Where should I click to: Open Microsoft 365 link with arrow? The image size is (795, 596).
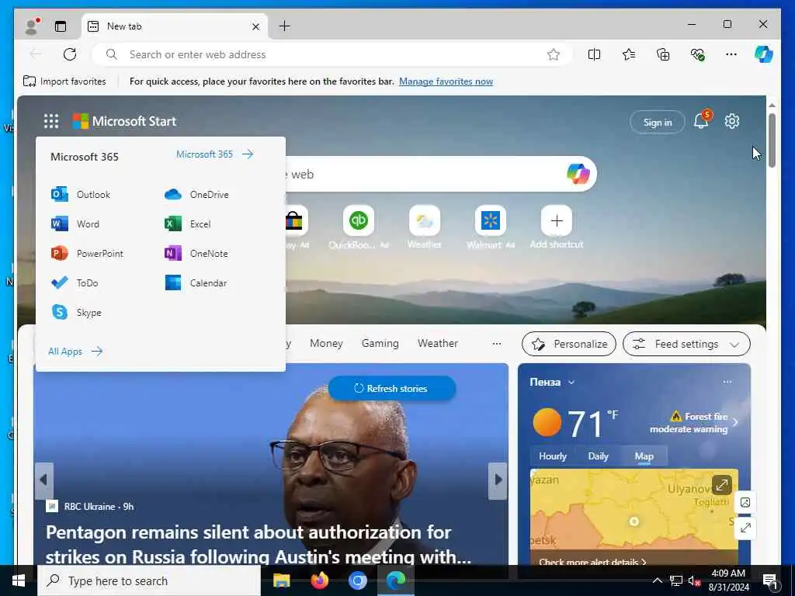point(215,154)
